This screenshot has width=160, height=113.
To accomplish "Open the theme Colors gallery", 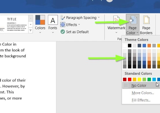I will [40, 24].
